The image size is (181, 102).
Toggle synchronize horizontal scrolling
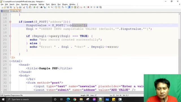click(x=59, y=7)
